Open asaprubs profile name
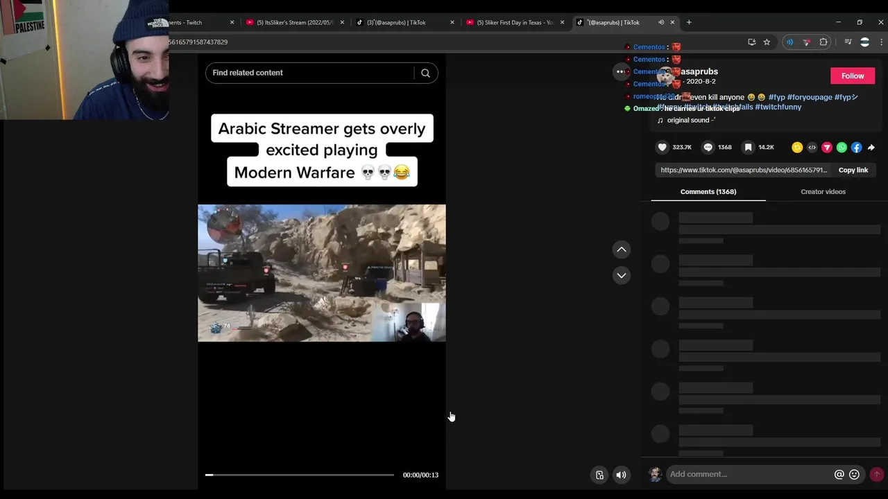The image size is (888, 499). pos(699,71)
